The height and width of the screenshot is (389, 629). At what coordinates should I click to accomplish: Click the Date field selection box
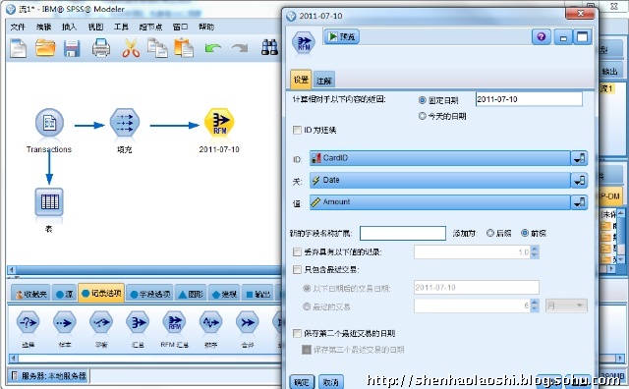point(440,181)
